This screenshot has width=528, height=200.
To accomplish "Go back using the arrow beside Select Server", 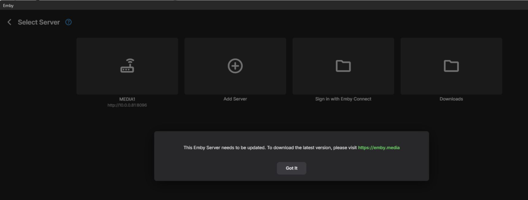I will (9, 22).
